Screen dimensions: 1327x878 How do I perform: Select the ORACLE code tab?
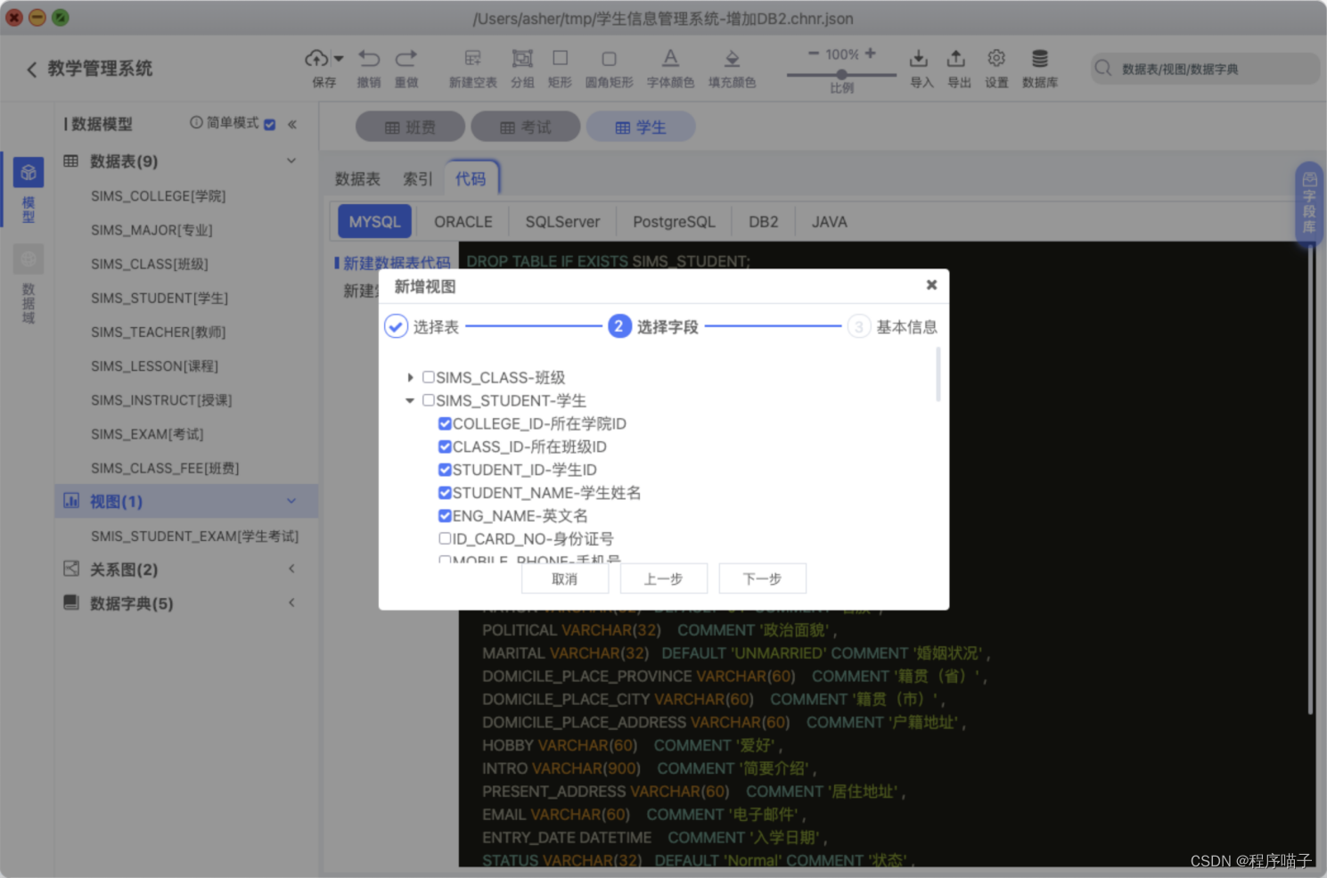tap(463, 222)
